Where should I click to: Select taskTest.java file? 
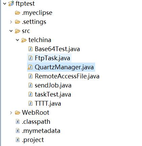coord(50,95)
